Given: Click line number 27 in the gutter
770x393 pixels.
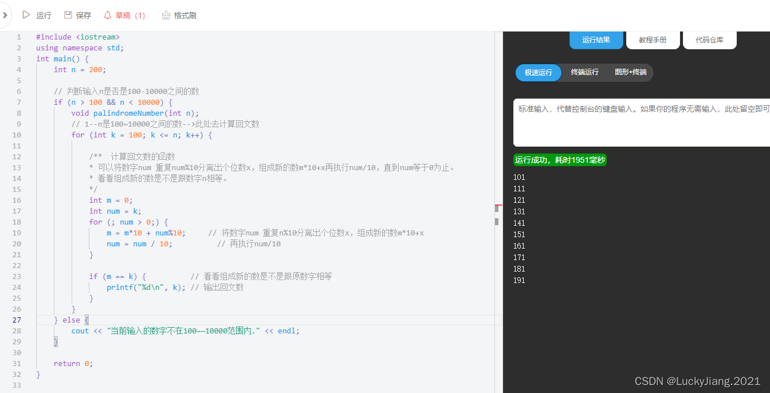Looking at the screenshot, I should (17, 320).
